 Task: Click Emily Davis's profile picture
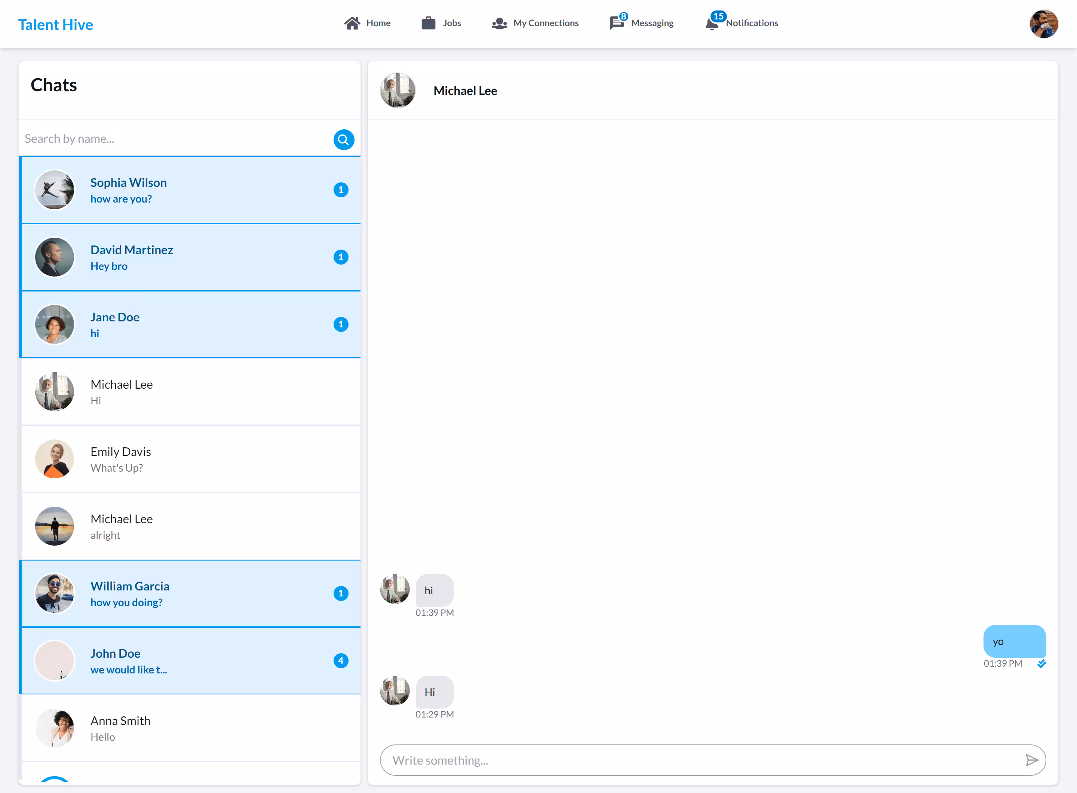[54, 459]
